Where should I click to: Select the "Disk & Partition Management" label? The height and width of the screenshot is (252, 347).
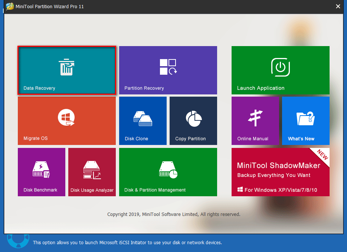tap(155, 190)
